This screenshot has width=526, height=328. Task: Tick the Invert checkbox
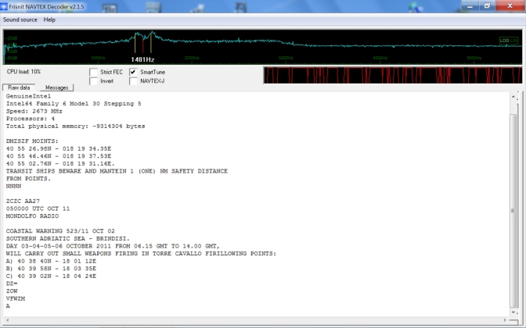pyautogui.click(x=94, y=80)
